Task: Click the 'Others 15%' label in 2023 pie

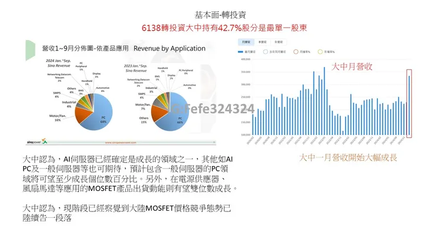Action: (x=144, y=120)
